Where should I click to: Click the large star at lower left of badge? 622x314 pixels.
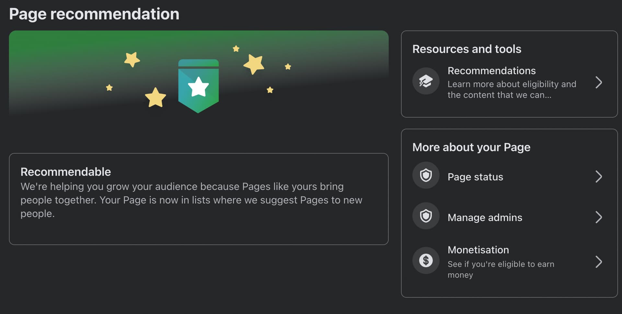click(x=155, y=97)
